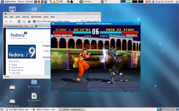Click the onion-shaped launcher icon in top panel

(x=54, y=2)
